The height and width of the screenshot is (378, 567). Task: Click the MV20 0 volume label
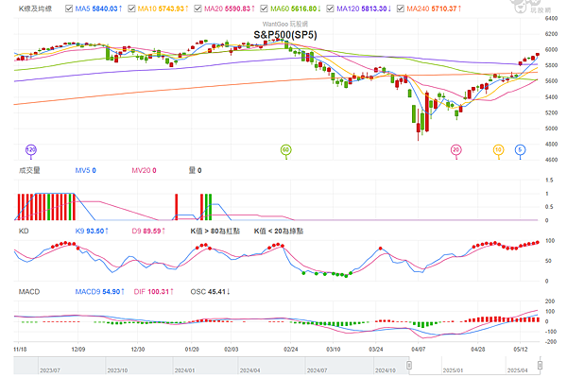[144, 170]
